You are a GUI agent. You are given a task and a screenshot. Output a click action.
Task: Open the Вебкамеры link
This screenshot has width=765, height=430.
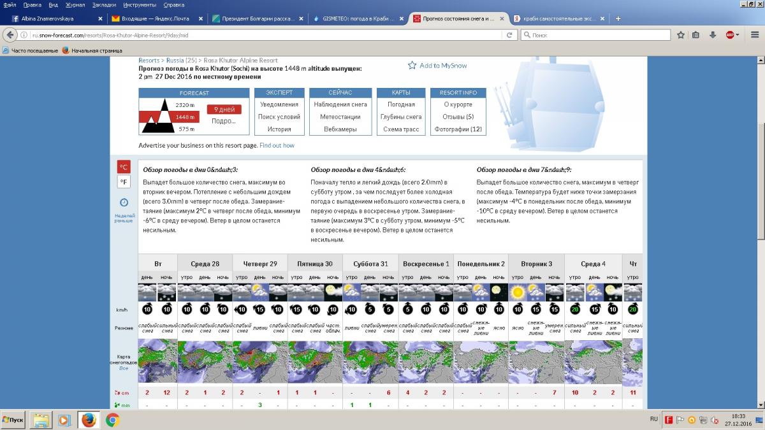coord(340,129)
